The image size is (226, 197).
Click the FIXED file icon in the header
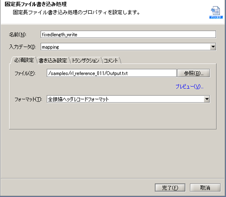pos(216,12)
